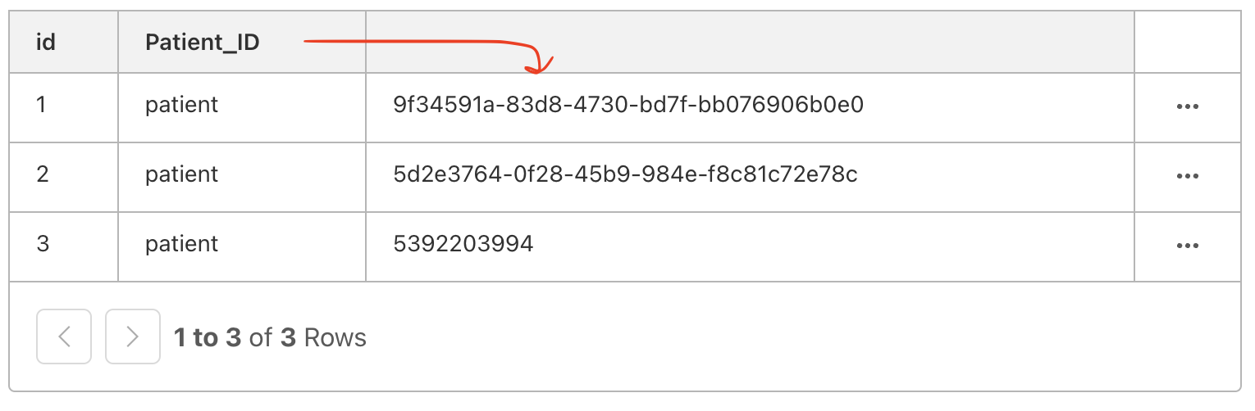Open the ellipsis menu for row 3
This screenshot has width=1255, height=411.
[x=1187, y=246]
